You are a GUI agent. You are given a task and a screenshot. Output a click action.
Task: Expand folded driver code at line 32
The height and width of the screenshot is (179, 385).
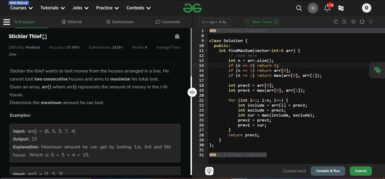[212, 155]
